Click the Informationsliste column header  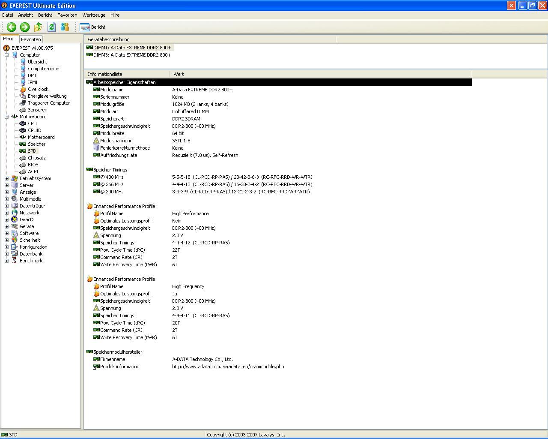127,74
